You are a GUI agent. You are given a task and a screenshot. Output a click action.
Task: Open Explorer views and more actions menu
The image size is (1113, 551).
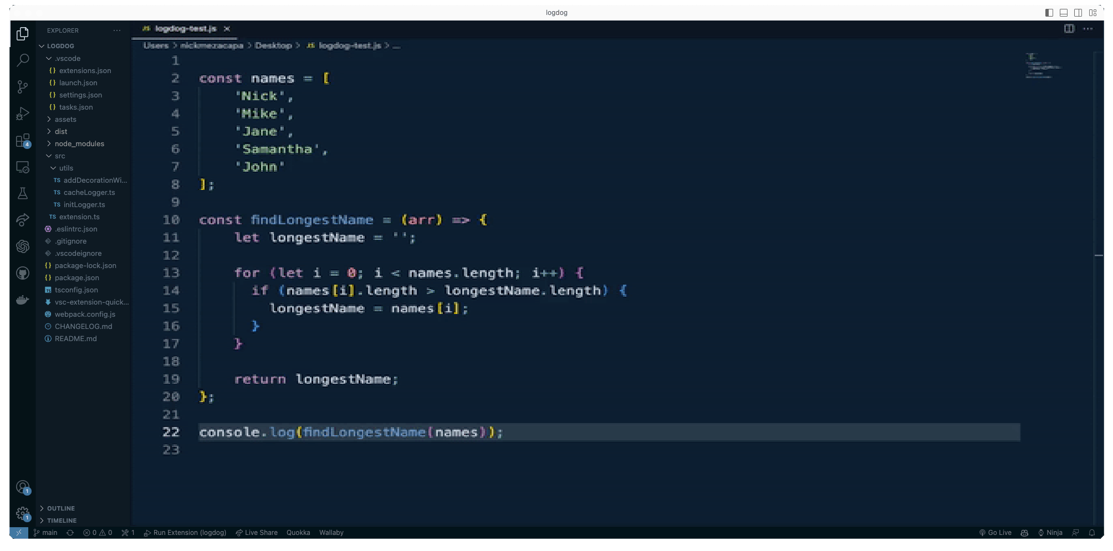point(117,30)
